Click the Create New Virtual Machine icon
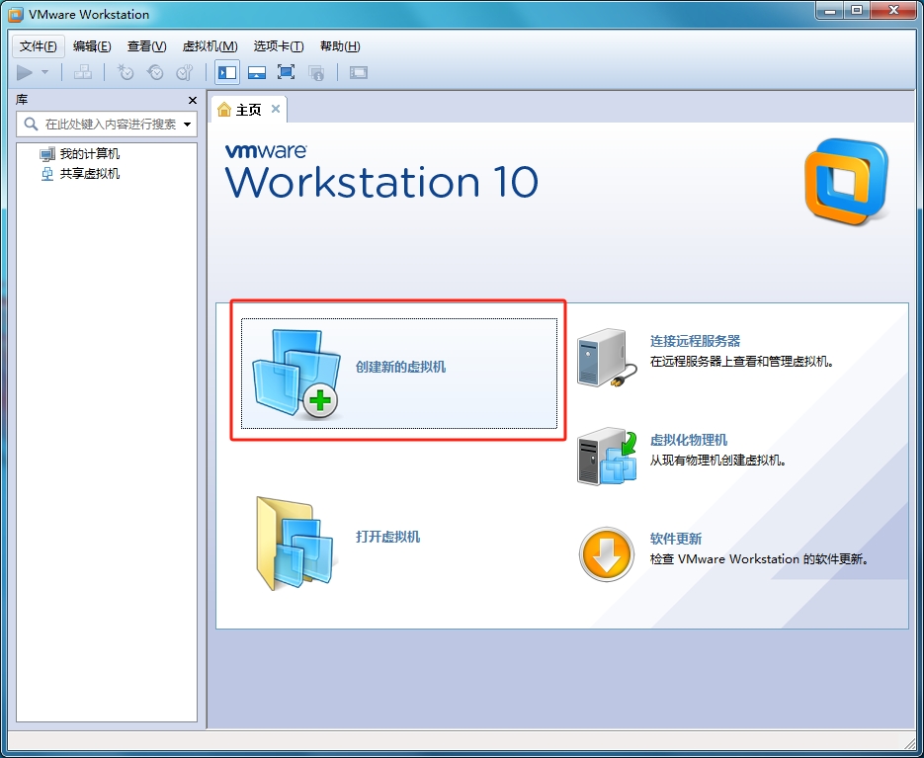924x758 pixels. (294, 373)
